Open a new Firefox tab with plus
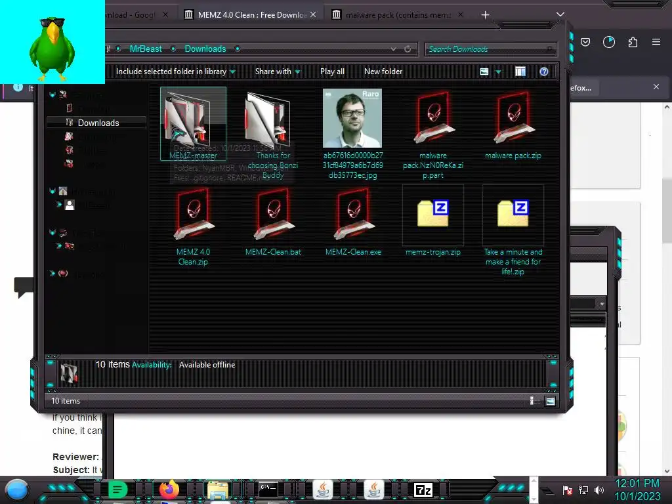 pyautogui.click(x=485, y=15)
